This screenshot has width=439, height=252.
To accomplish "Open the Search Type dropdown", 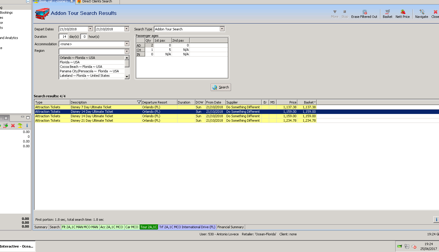I will pos(222,29).
